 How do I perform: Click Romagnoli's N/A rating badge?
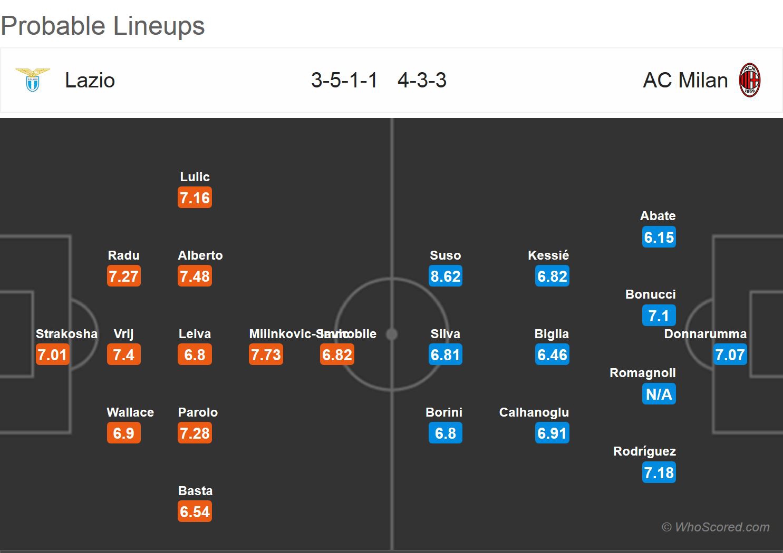click(x=659, y=394)
